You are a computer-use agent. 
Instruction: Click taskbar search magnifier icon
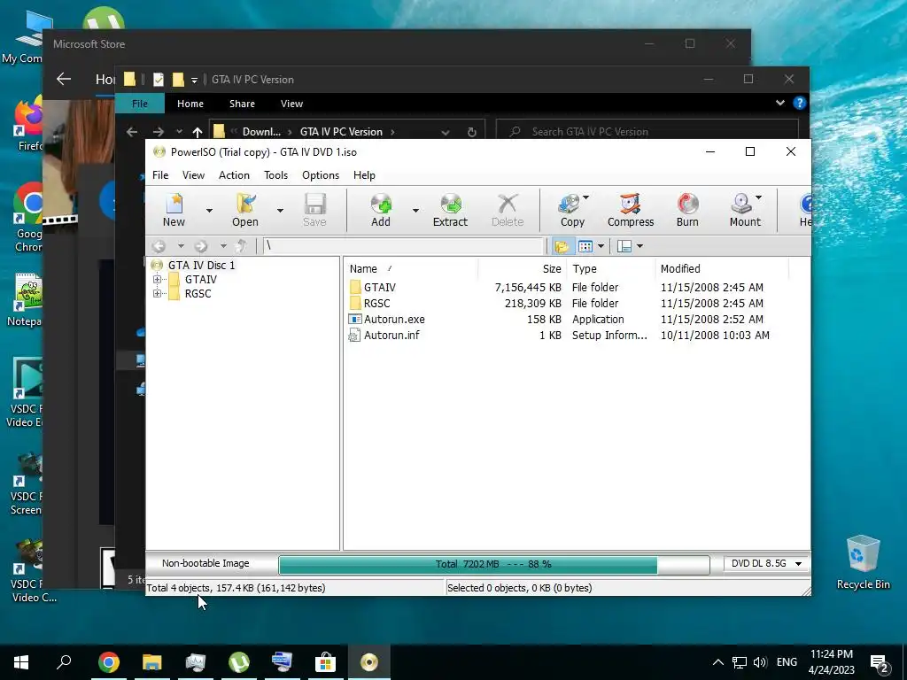[x=64, y=662]
